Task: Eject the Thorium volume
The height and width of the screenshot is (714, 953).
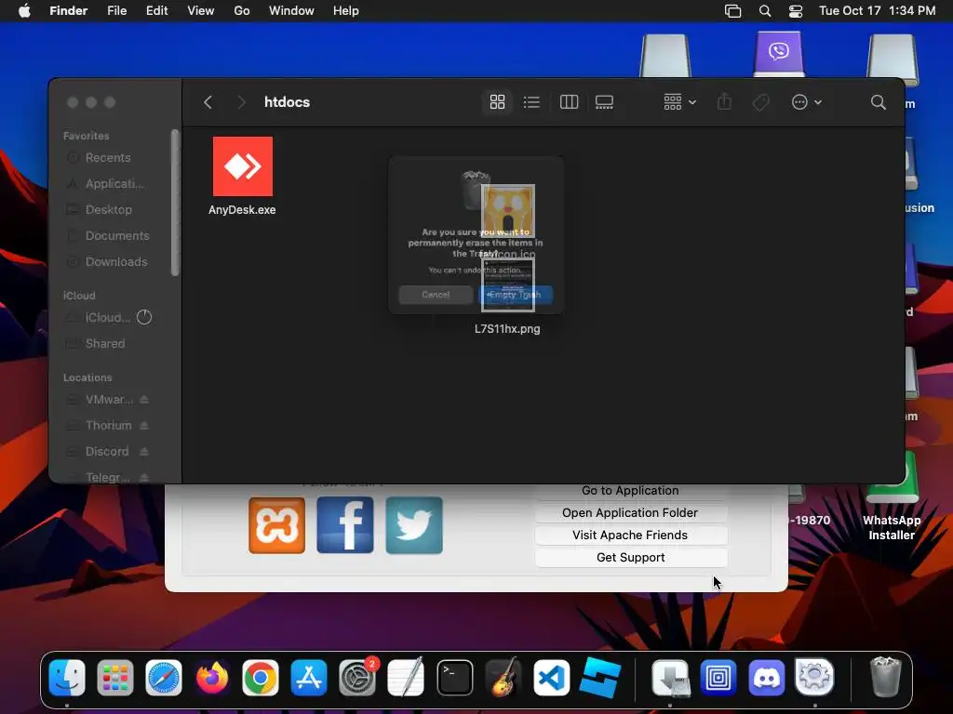Action: point(144,426)
